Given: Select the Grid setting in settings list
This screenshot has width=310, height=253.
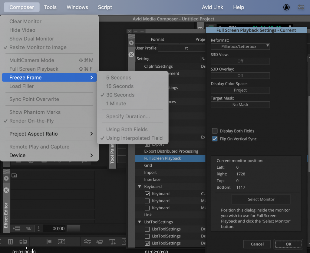Looking at the screenshot, I should pyautogui.click(x=148, y=165).
